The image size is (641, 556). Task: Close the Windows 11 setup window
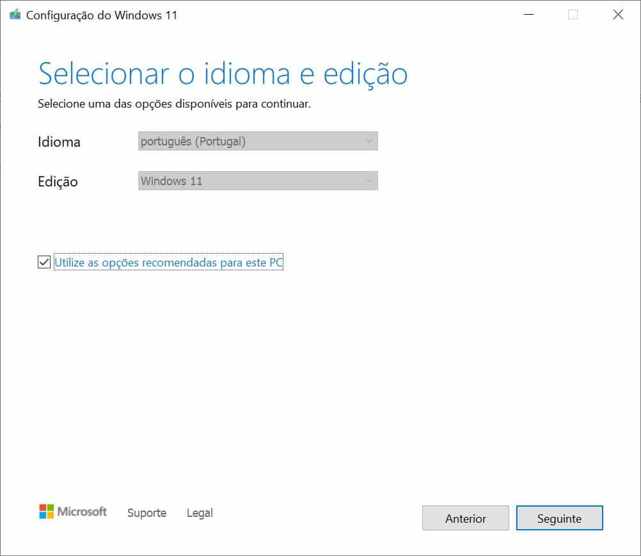(618, 15)
